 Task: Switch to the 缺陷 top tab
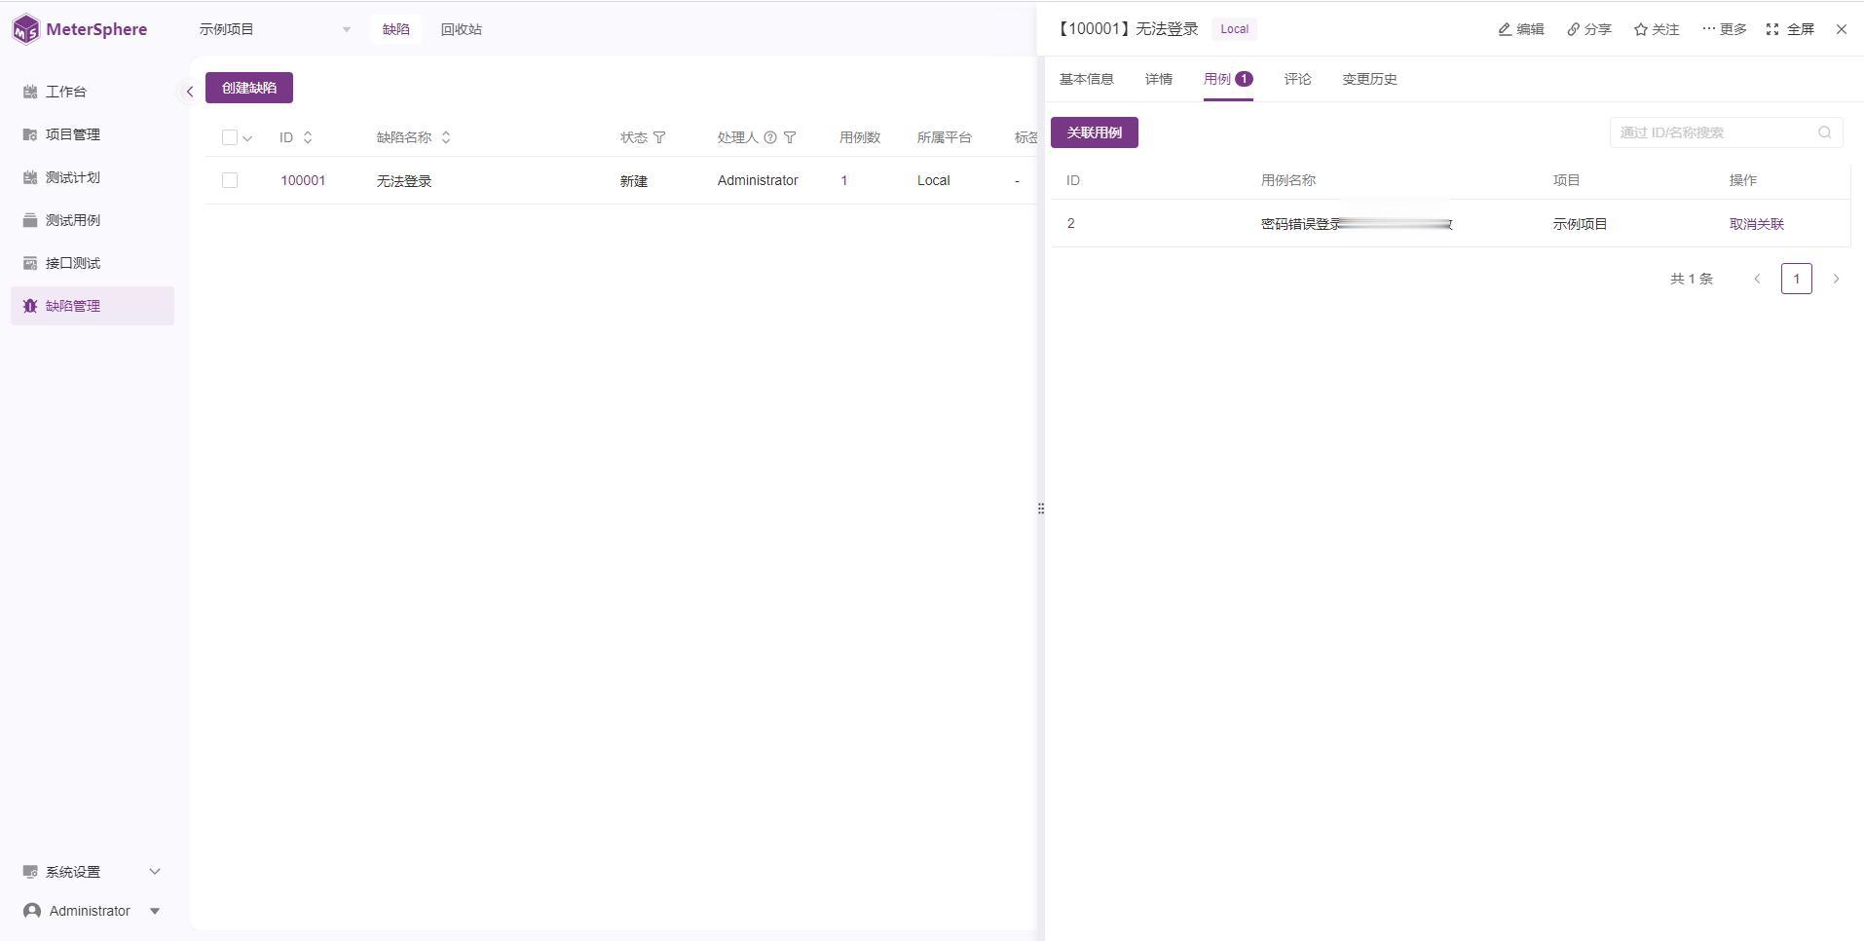click(396, 29)
